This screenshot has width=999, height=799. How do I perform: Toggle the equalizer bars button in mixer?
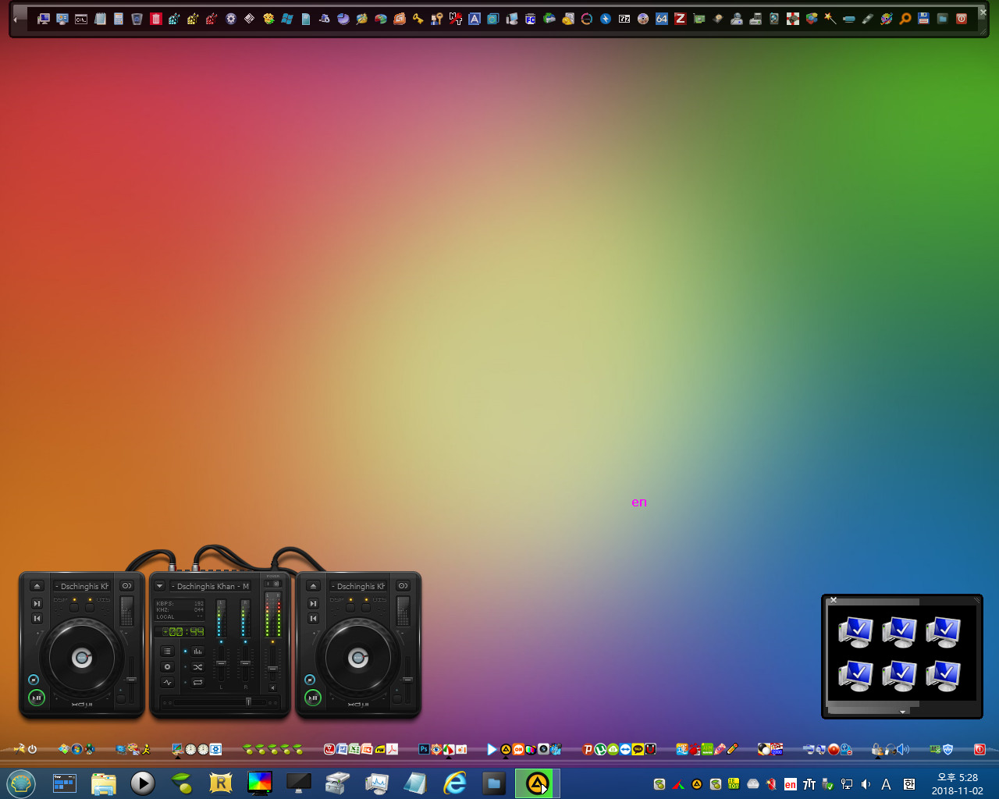tap(197, 652)
